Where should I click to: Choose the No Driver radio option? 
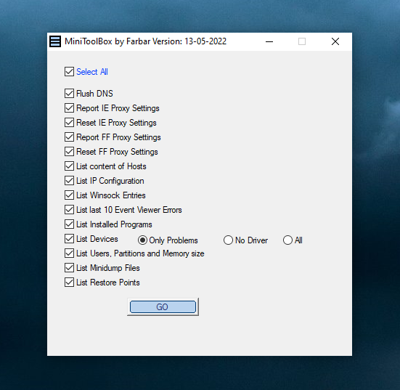[228, 240]
